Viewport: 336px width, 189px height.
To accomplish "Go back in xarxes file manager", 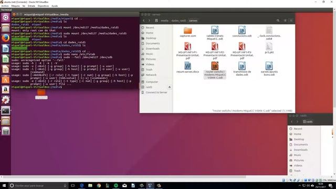I will click(144, 20).
